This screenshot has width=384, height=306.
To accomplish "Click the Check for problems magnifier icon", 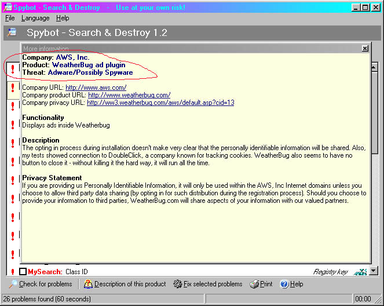I will (x=12, y=284).
